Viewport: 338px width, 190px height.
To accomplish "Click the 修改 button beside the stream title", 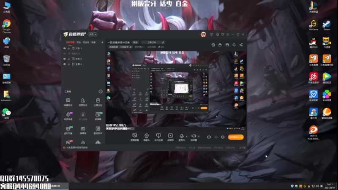I will (x=135, y=42).
